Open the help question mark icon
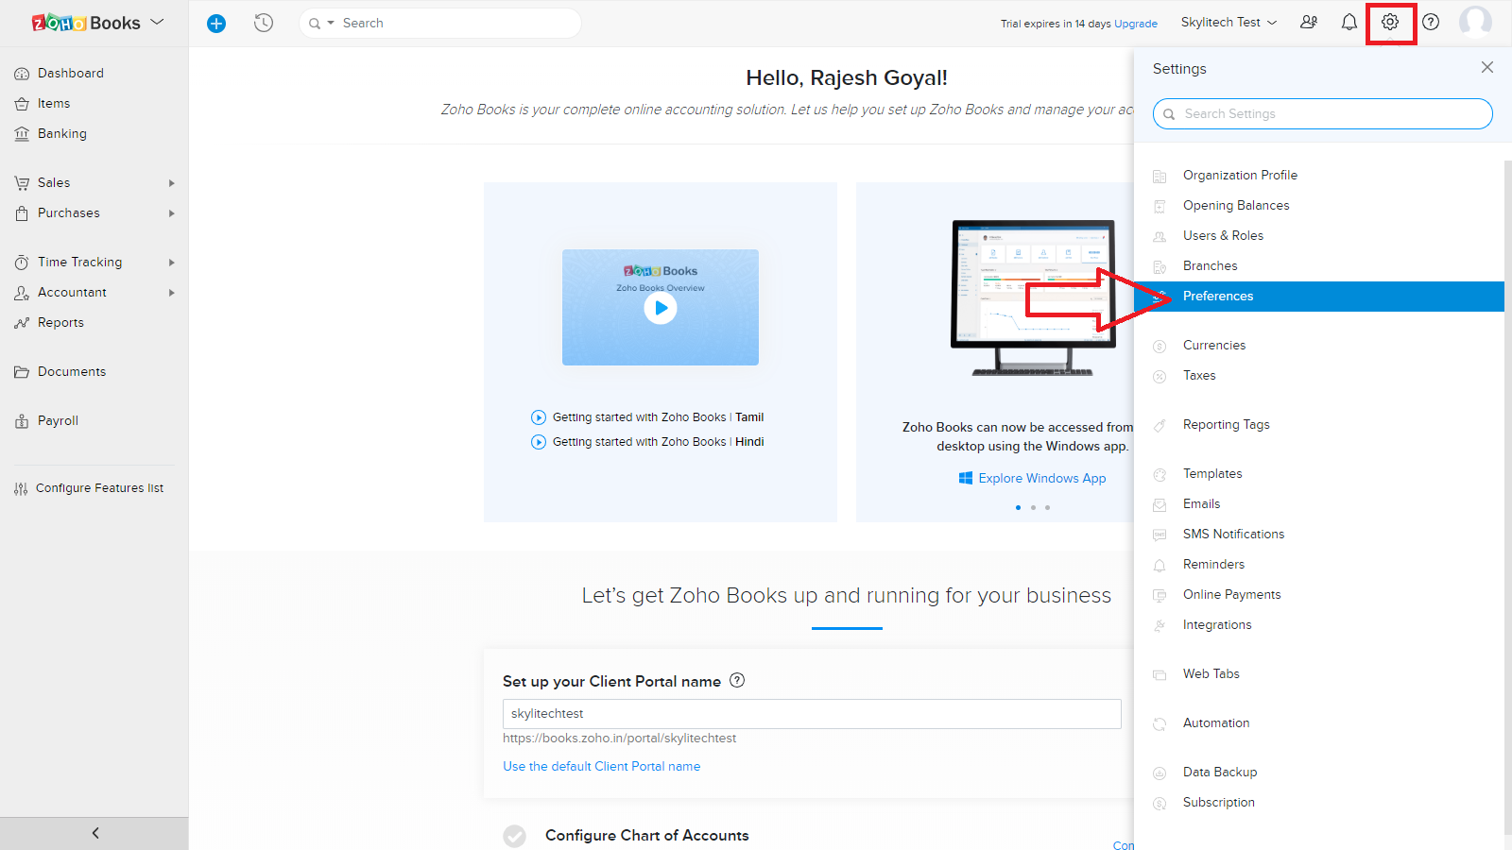 click(x=1431, y=22)
